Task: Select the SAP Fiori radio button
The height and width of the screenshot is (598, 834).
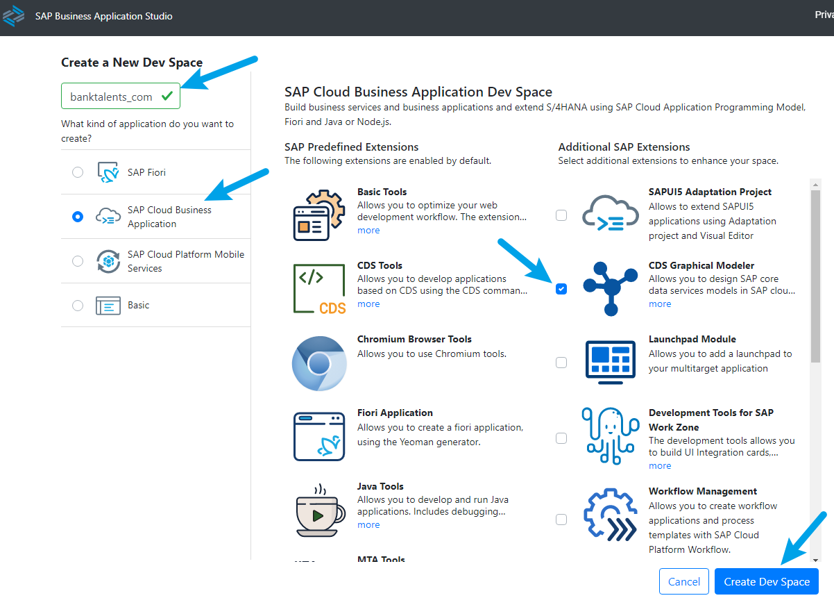Action: point(78,172)
